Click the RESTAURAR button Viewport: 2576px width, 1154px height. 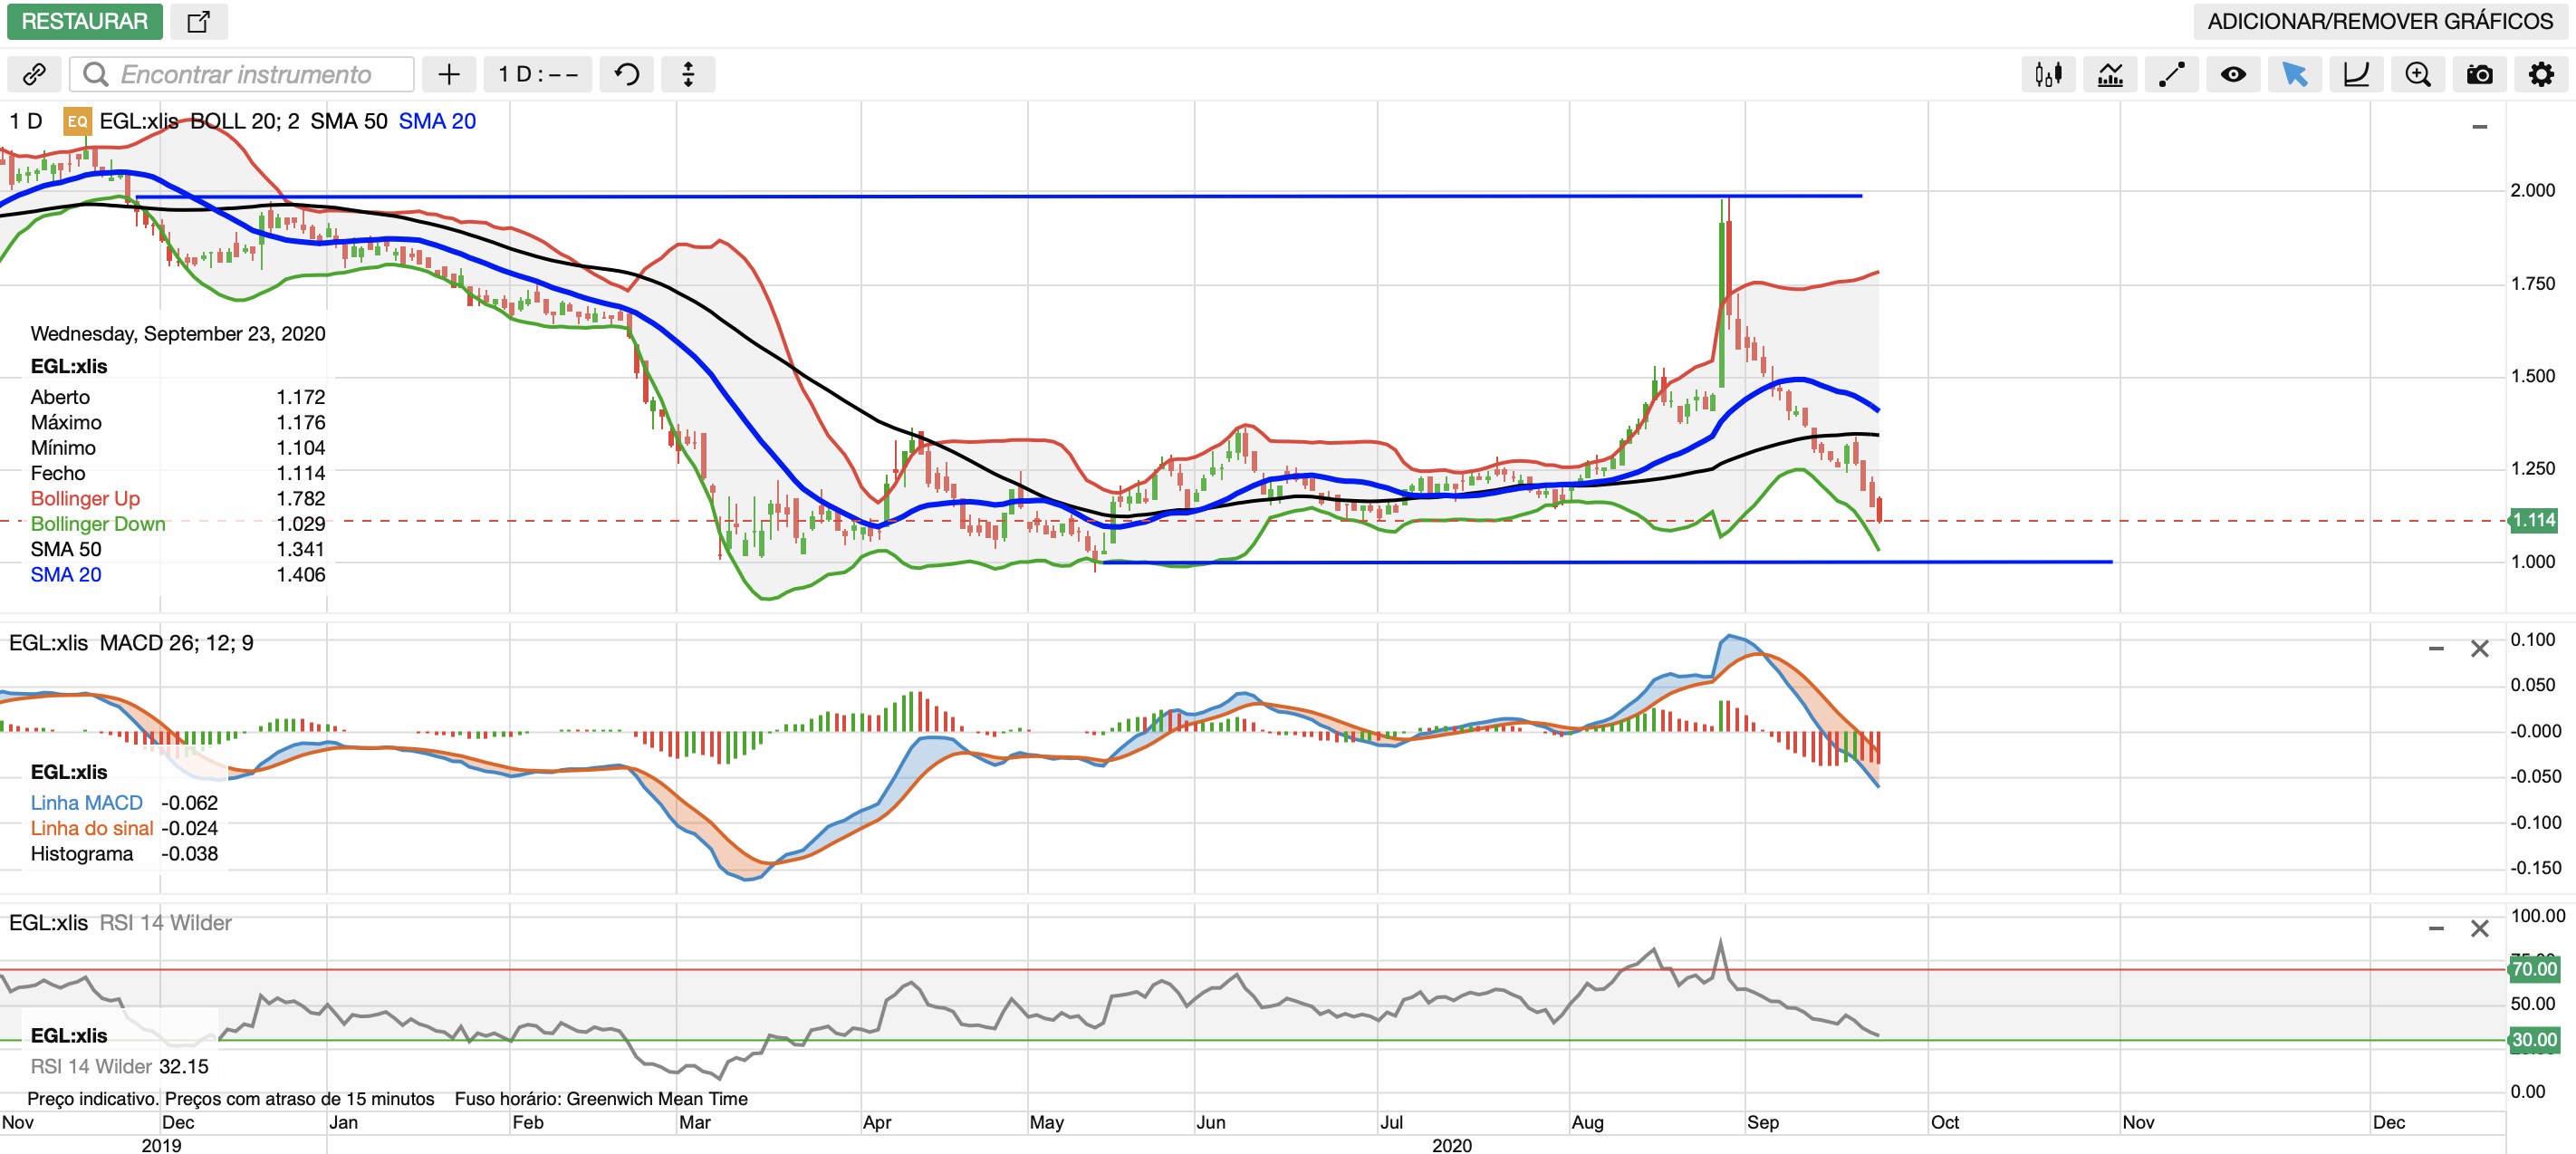tap(84, 21)
